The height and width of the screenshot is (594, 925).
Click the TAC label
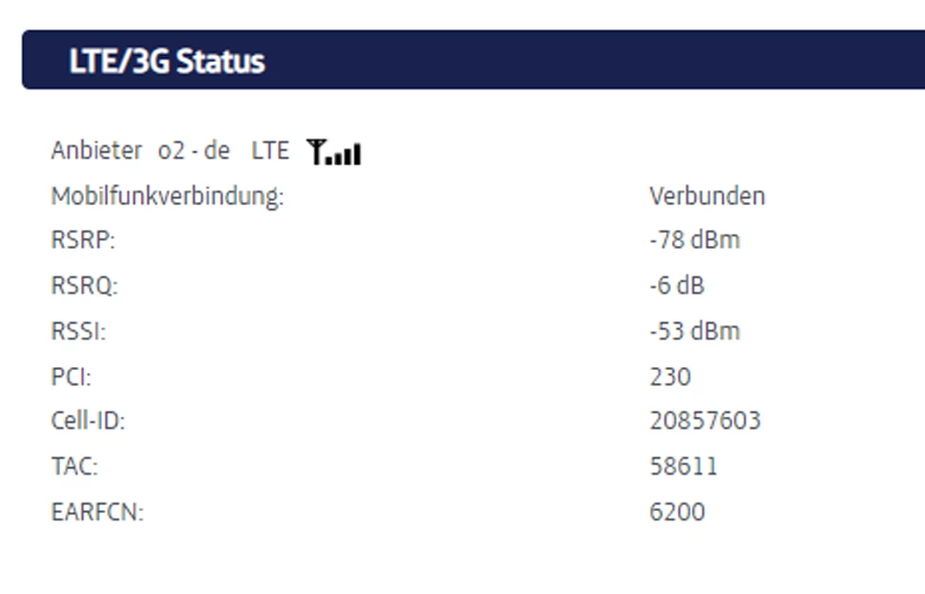point(74,467)
